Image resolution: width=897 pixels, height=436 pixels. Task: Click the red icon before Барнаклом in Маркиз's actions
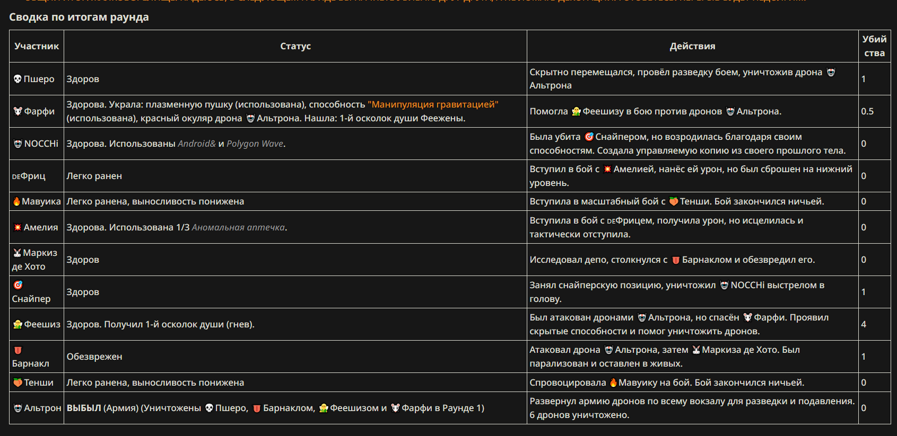coord(676,260)
